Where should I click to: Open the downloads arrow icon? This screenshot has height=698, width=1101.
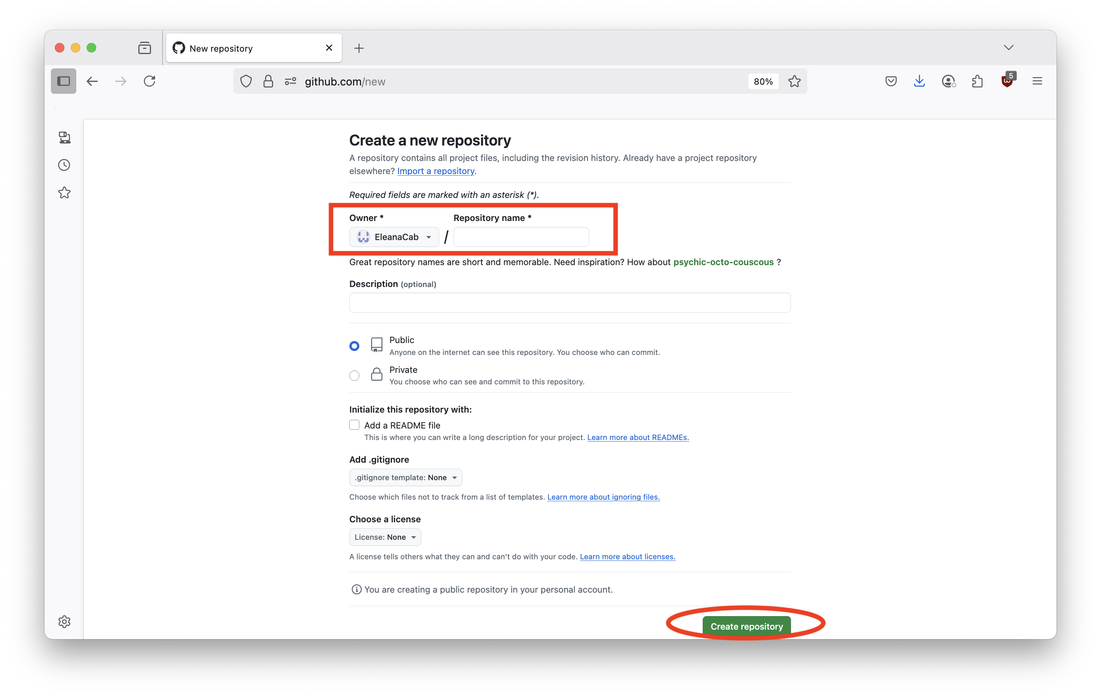(x=919, y=81)
